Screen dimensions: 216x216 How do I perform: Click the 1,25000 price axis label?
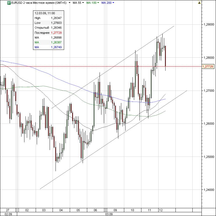(209, 157)
